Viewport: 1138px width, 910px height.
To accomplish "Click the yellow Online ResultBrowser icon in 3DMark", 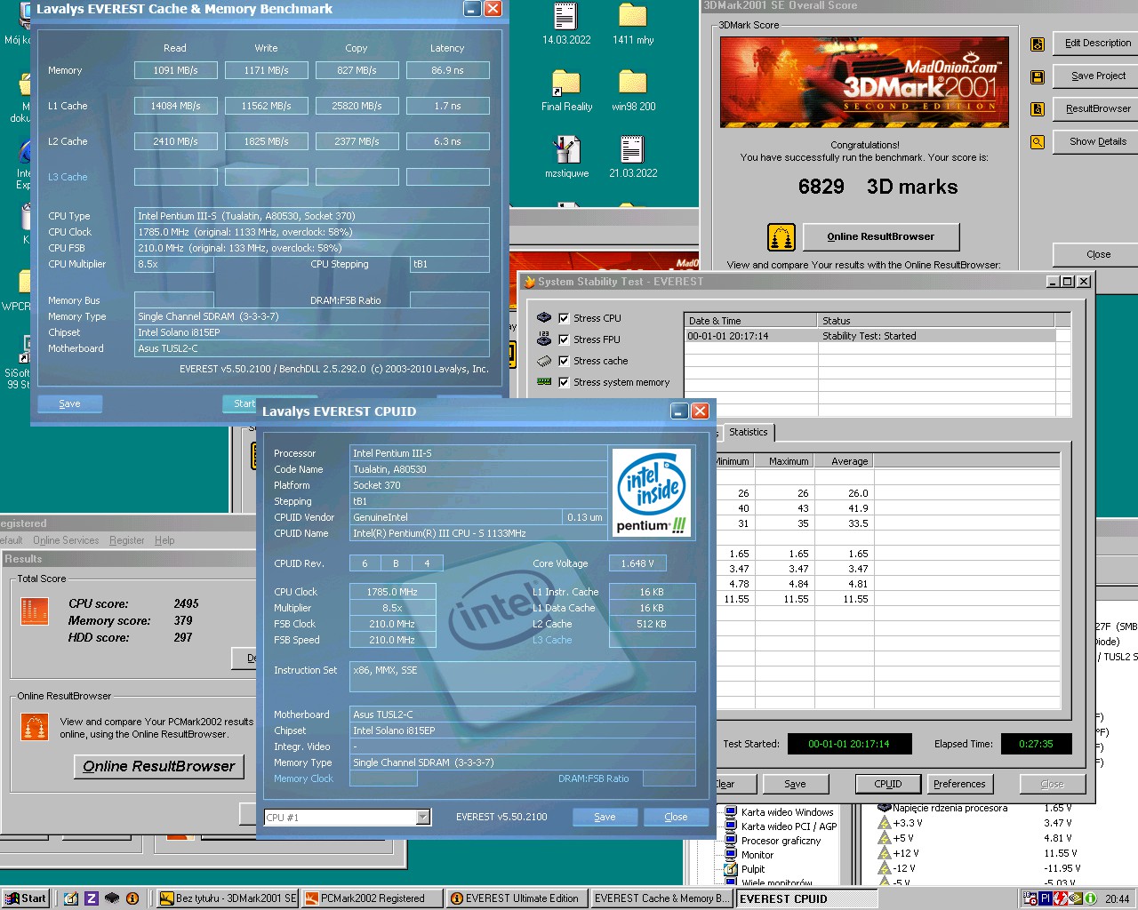I will (x=781, y=237).
